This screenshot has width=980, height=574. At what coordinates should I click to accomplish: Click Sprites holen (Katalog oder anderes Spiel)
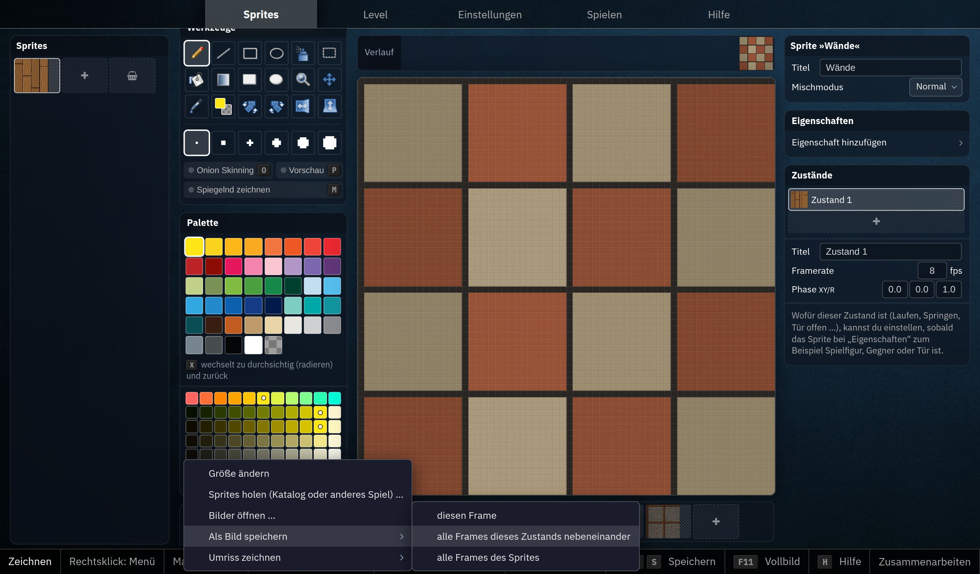[298, 494]
